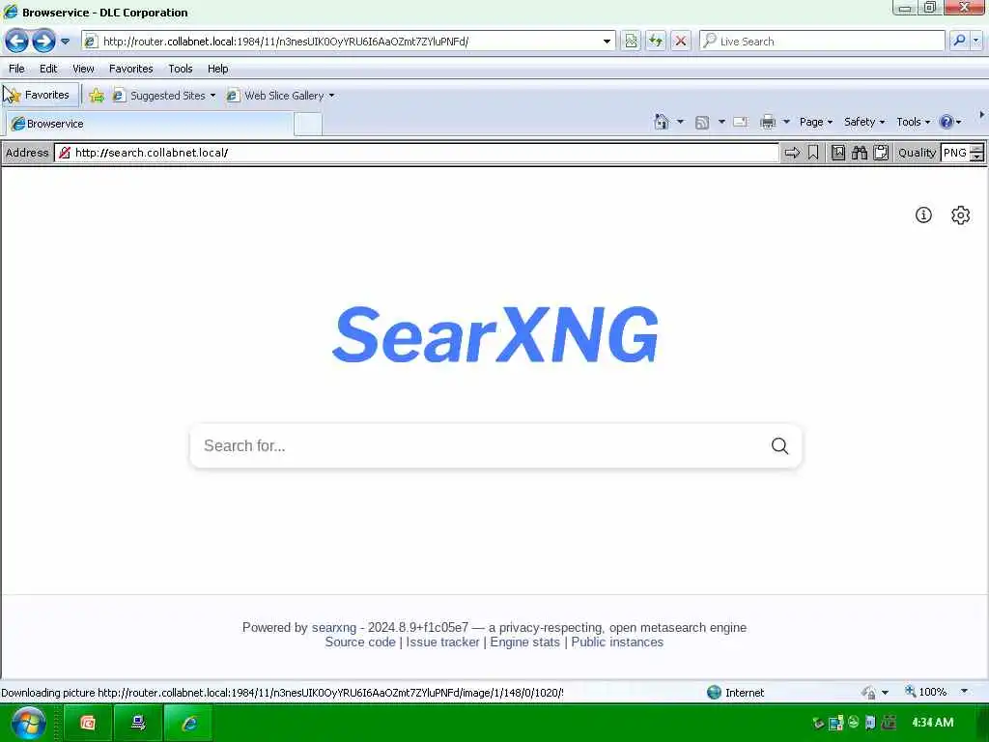The width and height of the screenshot is (989, 742).
Task: Click the Browservice find binoculars icon
Action: [859, 153]
